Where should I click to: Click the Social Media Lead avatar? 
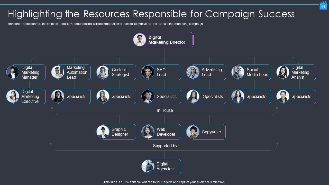point(238,72)
